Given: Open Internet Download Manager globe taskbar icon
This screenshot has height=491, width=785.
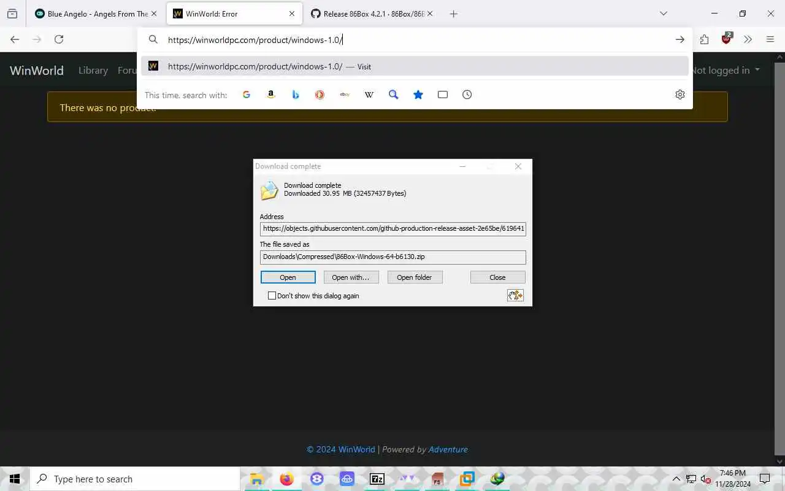Looking at the screenshot, I should pos(497,479).
